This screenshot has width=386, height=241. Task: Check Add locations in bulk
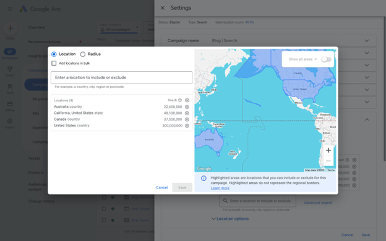click(54, 63)
